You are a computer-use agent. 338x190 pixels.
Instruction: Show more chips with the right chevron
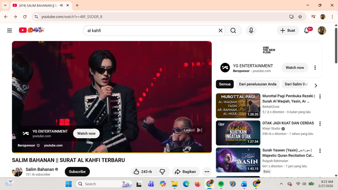[x=316, y=85]
